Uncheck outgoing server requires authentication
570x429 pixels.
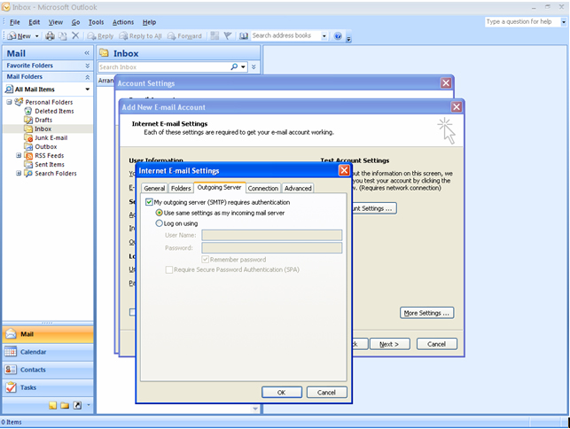(149, 202)
